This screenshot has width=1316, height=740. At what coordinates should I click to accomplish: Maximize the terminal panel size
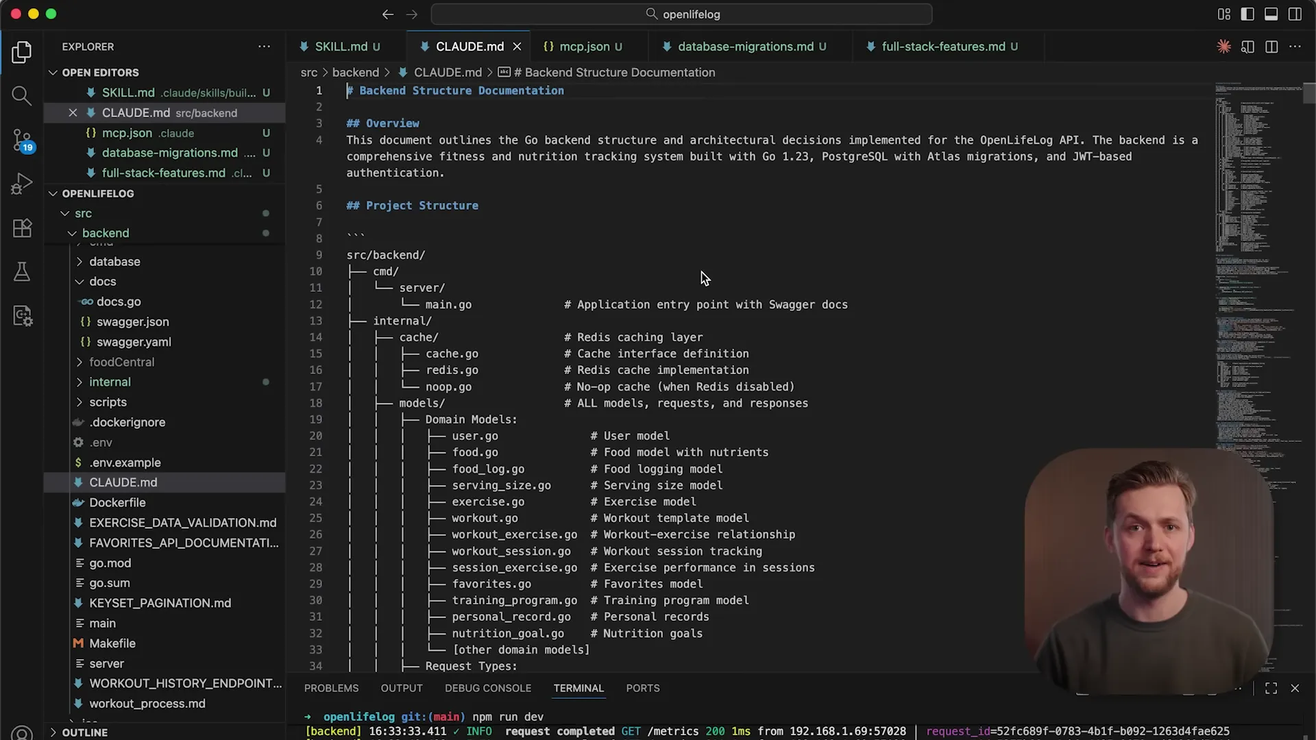pos(1271,688)
